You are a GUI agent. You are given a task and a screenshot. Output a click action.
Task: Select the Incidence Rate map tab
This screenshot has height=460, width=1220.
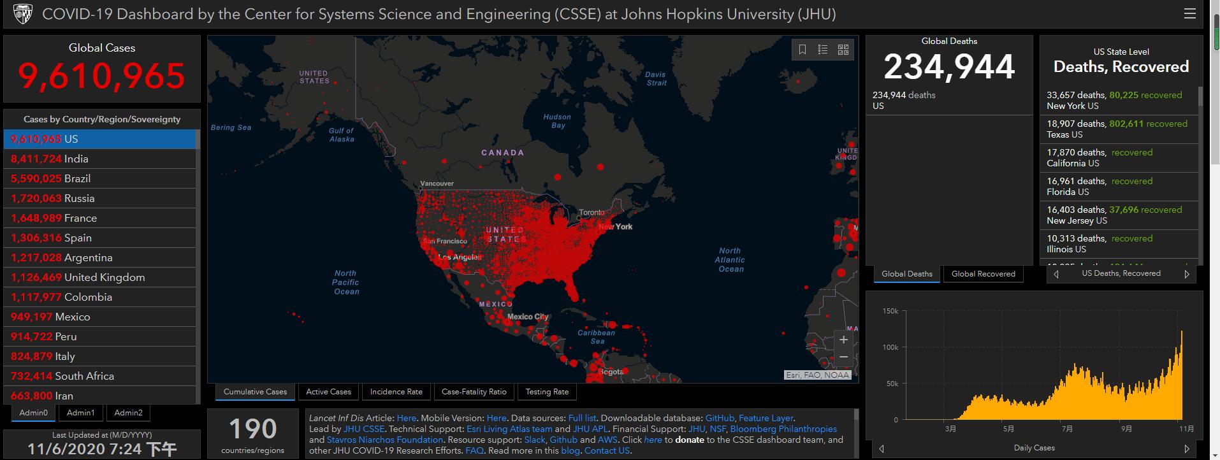396,392
